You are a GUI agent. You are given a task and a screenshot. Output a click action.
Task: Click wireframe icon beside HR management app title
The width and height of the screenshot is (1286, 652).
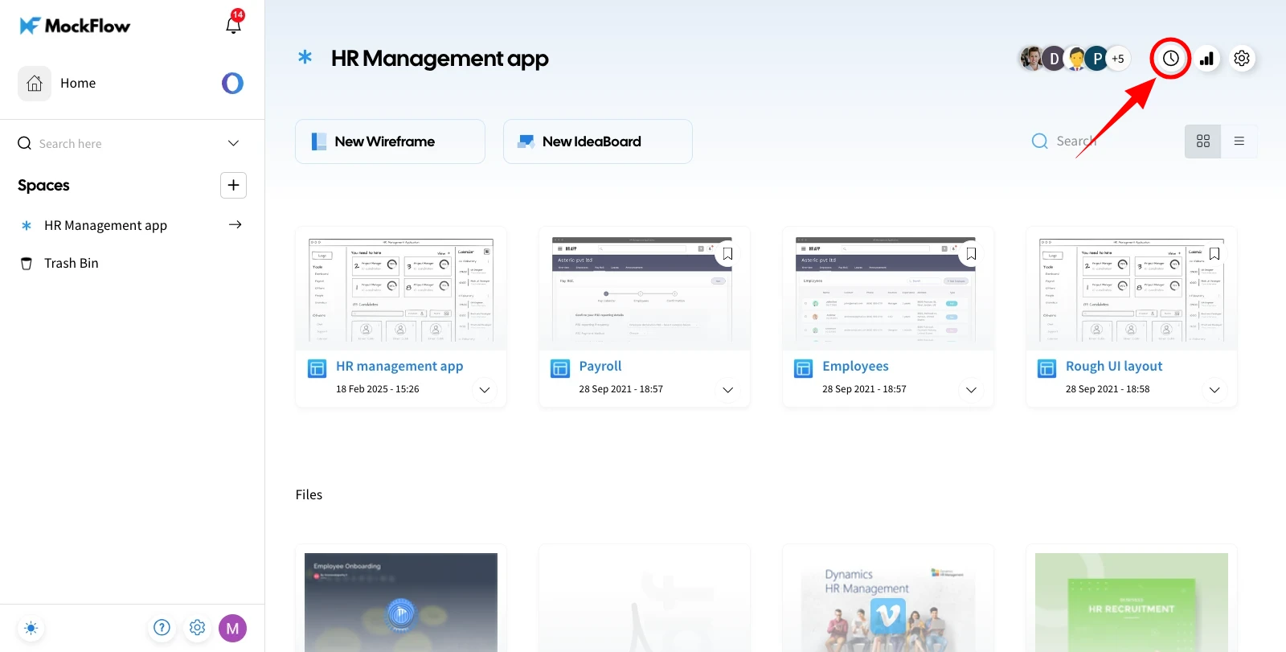tap(317, 368)
